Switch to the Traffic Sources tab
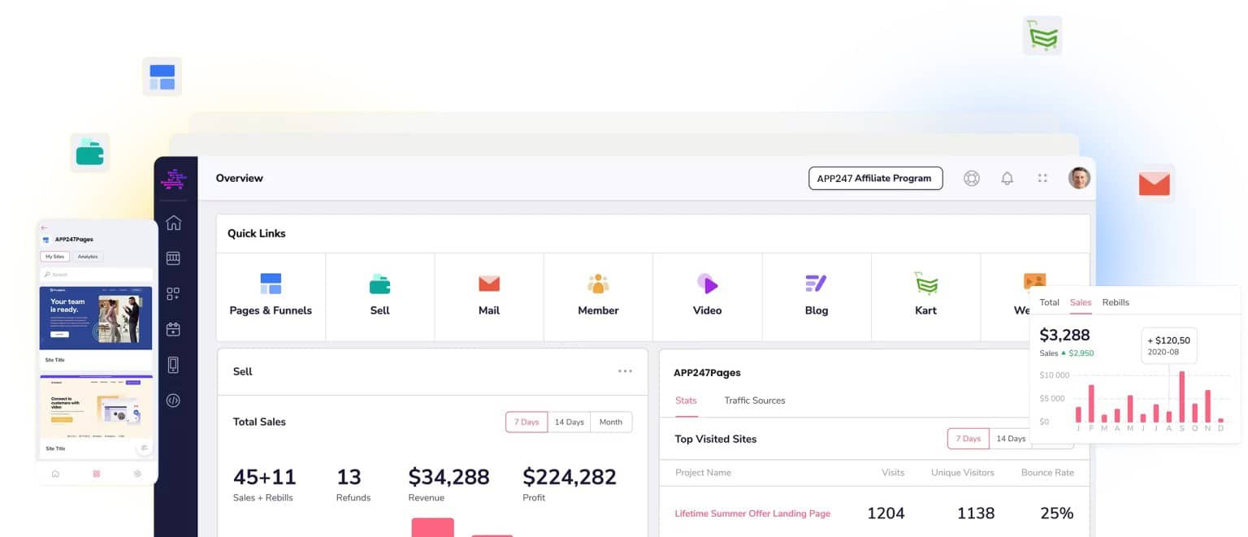1248x537 pixels. (754, 401)
